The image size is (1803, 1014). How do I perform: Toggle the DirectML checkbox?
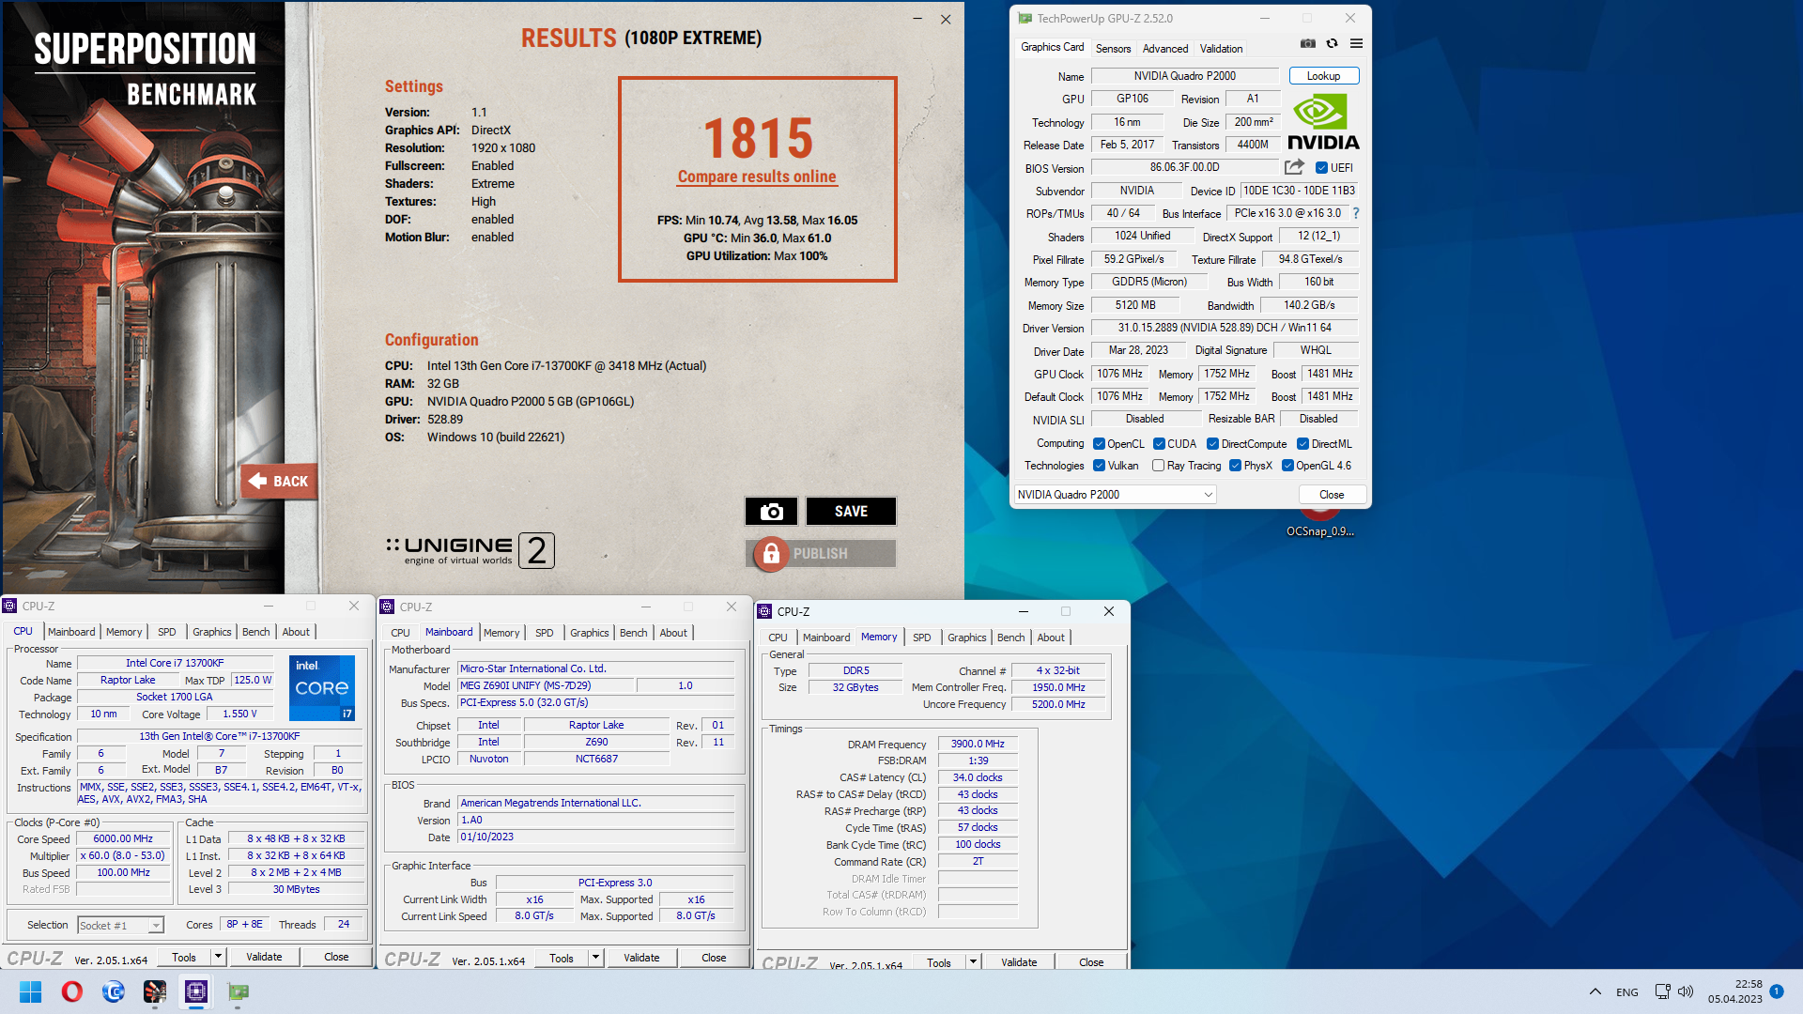(x=1302, y=444)
